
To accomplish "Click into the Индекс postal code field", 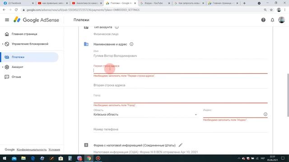I will click(x=233, y=114).
